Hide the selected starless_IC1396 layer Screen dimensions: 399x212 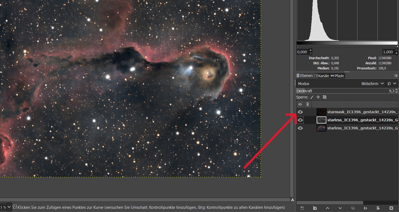point(300,120)
